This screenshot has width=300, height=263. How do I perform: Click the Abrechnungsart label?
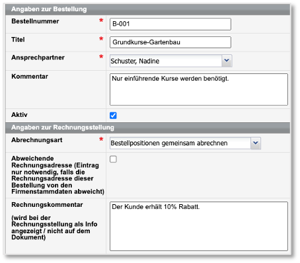click(37, 140)
